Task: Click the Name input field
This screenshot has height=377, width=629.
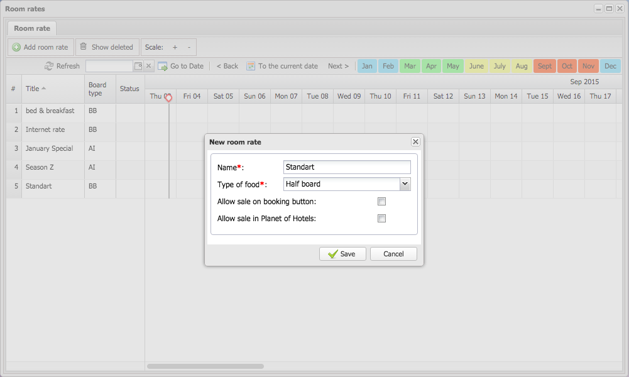Action: click(x=347, y=167)
